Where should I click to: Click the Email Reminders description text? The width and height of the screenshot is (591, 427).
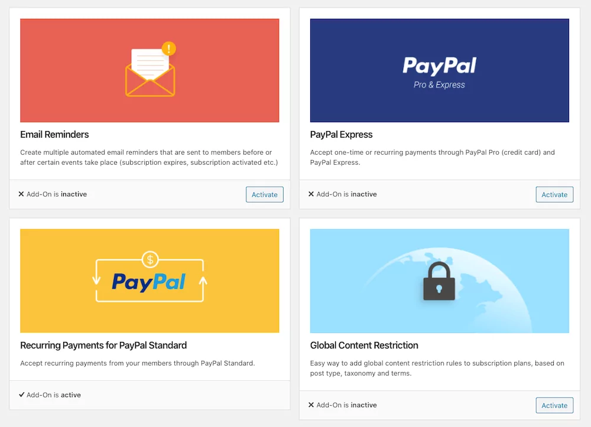(x=149, y=158)
